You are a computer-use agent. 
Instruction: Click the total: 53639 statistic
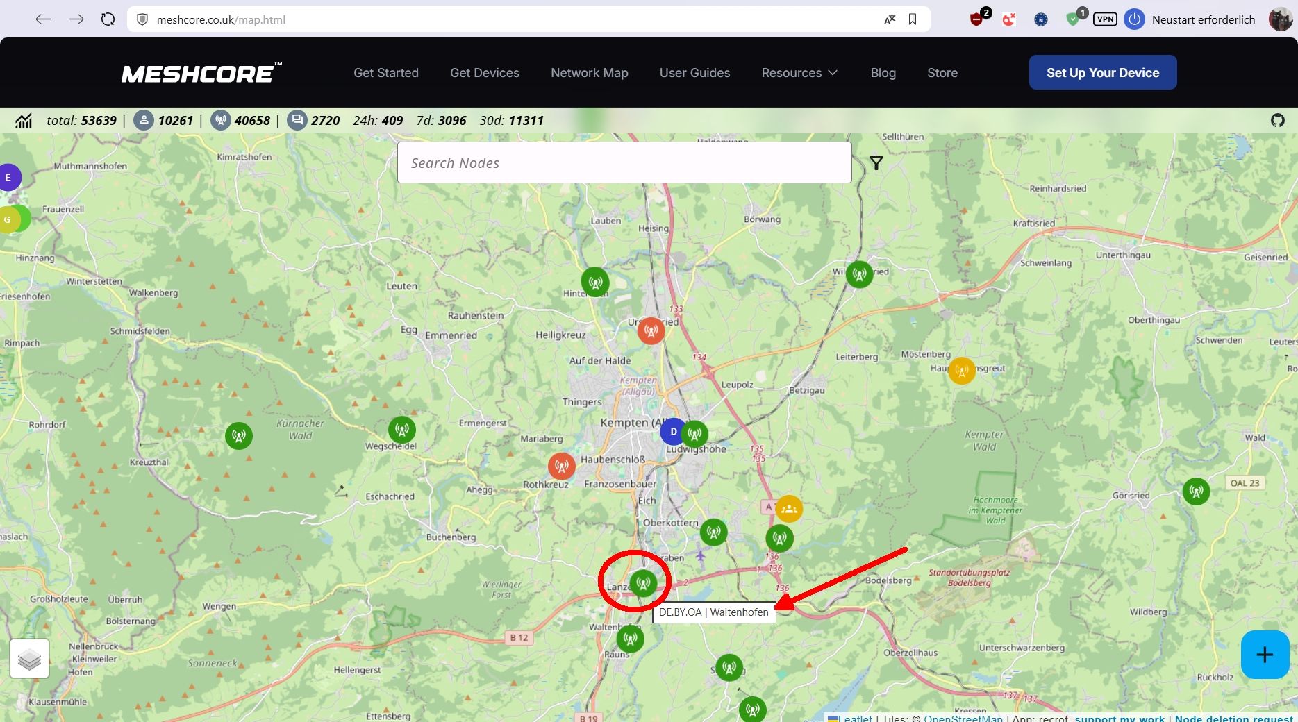coord(81,120)
